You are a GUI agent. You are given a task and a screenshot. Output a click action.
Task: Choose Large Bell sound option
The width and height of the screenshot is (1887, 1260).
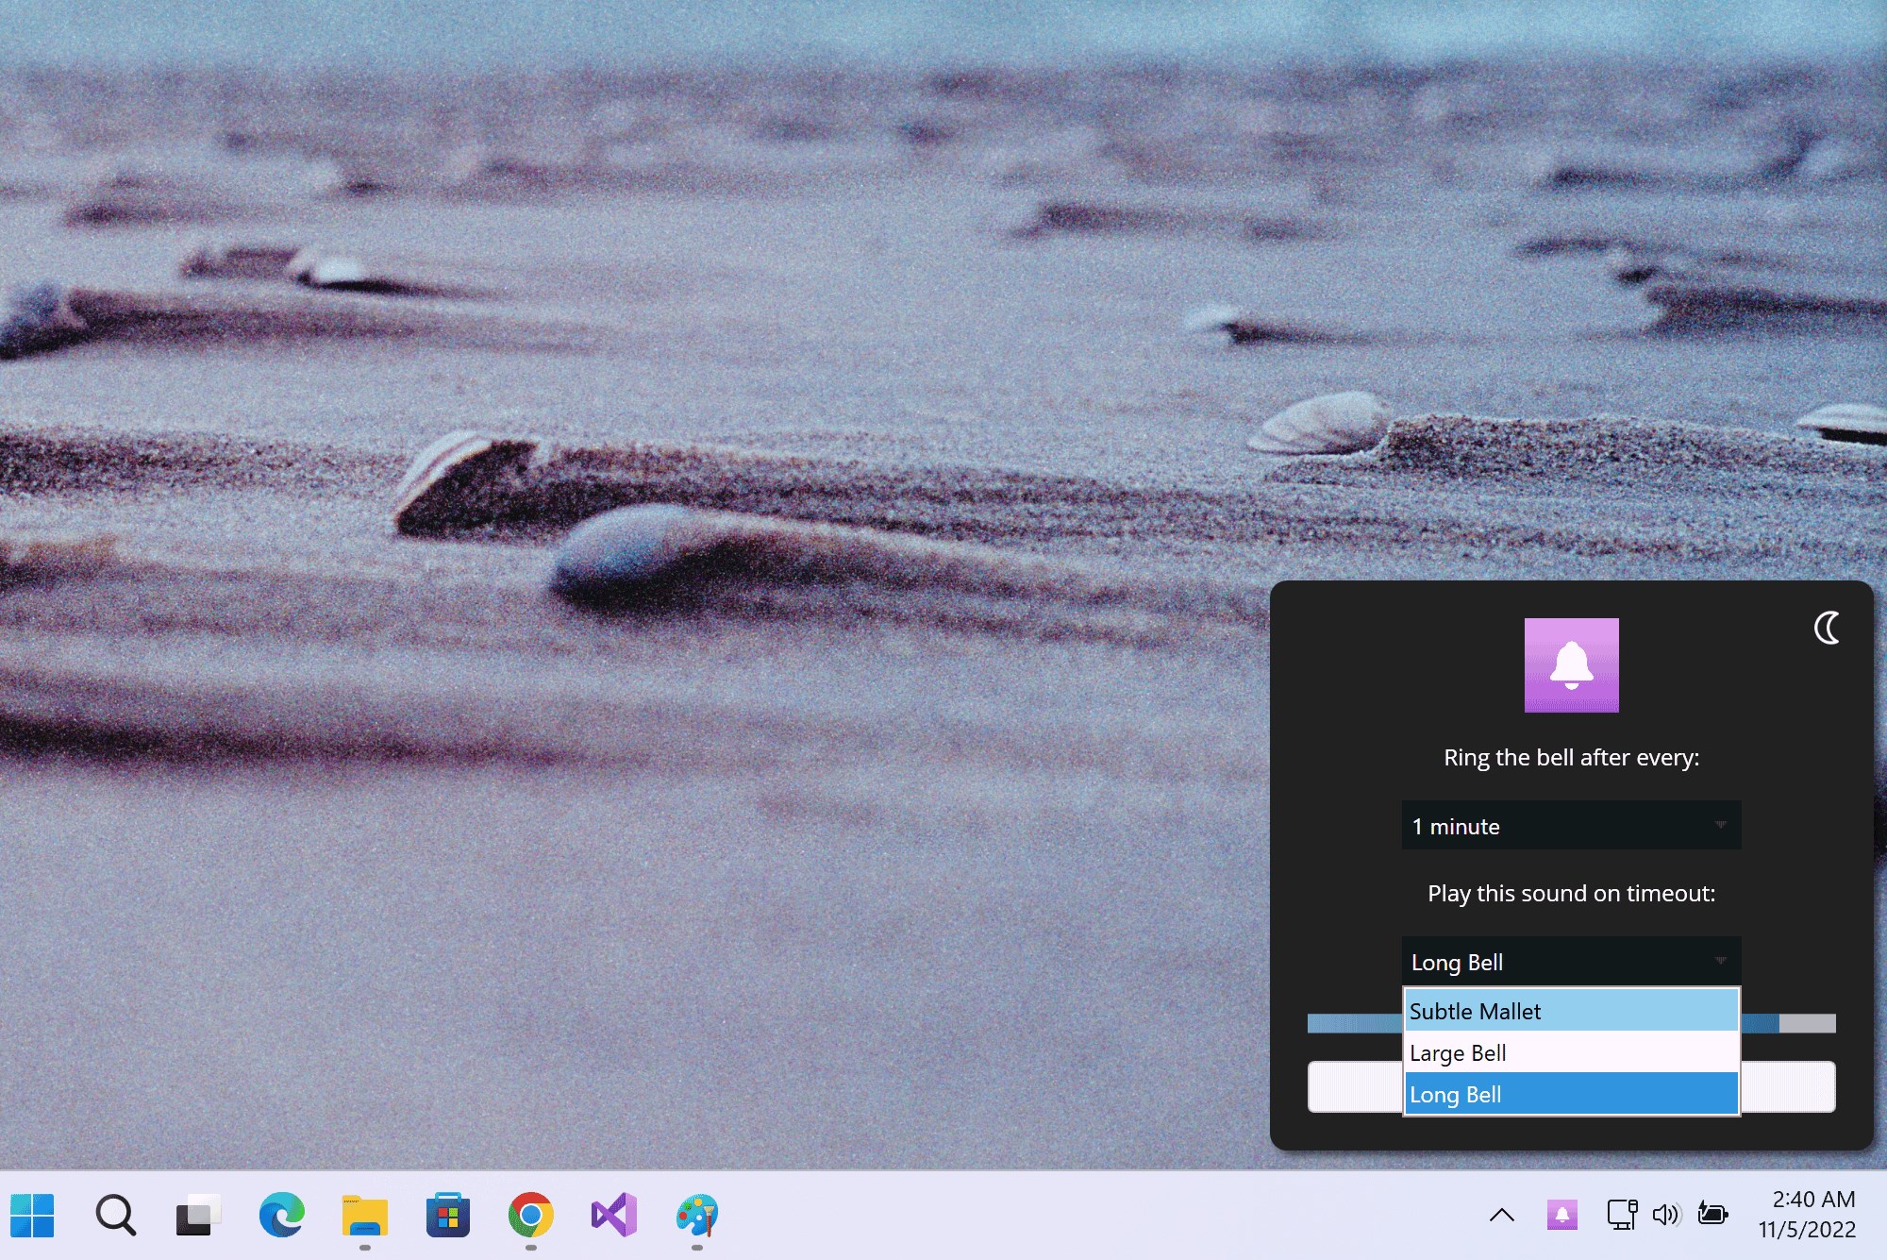pyautogui.click(x=1571, y=1052)
